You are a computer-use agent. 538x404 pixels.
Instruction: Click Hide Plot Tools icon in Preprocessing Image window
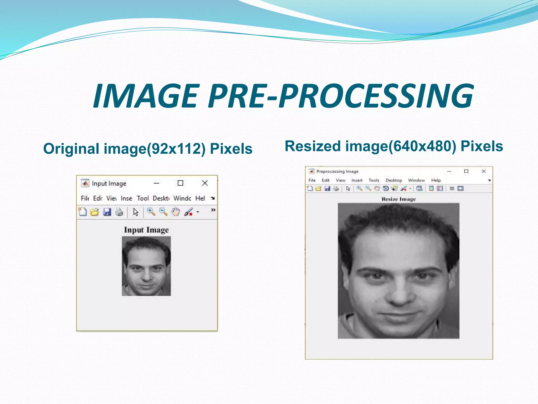452,188
